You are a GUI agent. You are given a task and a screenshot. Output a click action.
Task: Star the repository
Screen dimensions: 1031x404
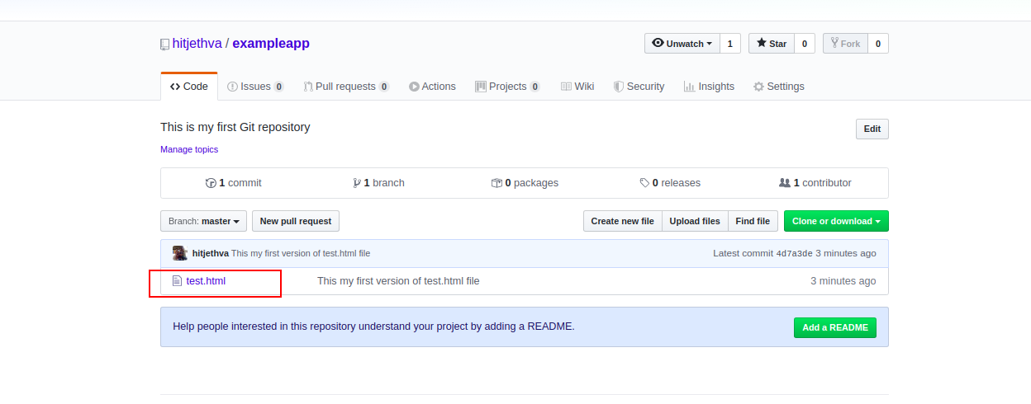[x=772, y=44]
